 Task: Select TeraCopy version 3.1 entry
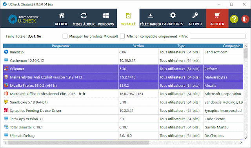pos(27,119)
